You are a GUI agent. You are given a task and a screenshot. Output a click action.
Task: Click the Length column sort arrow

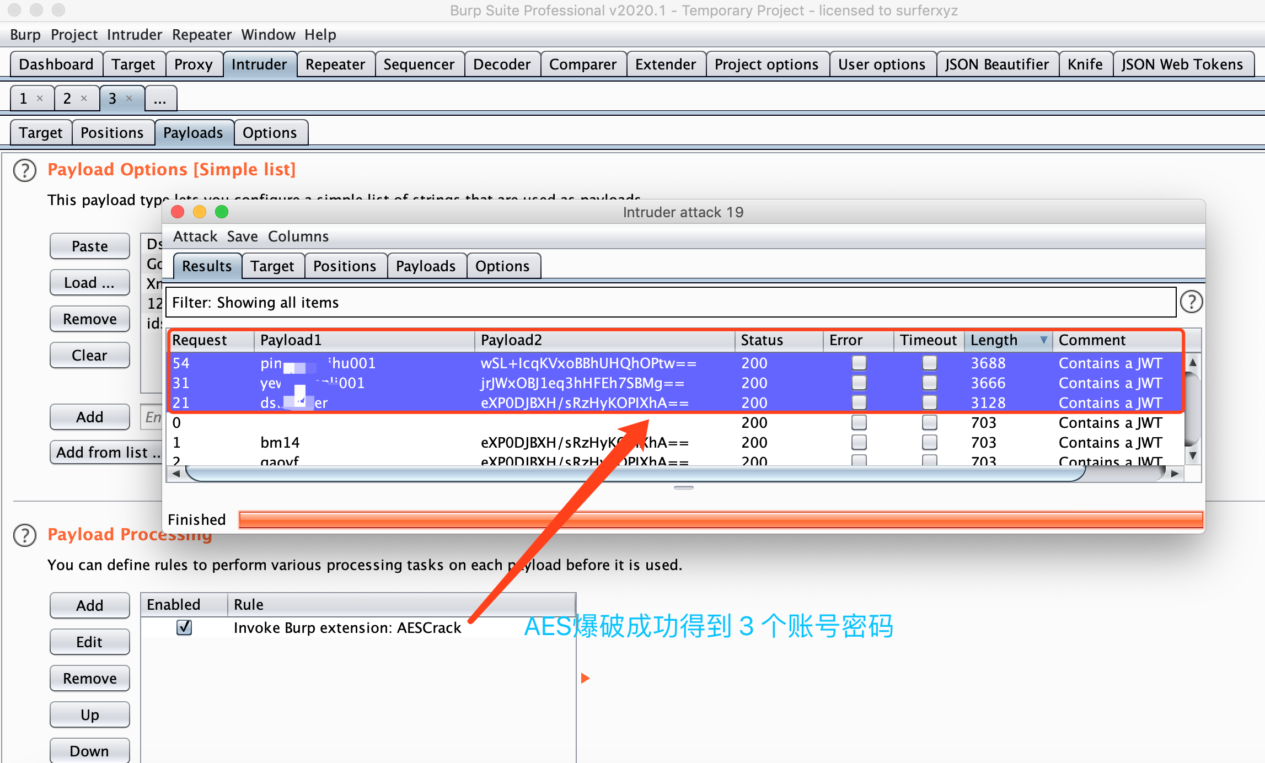tap(1043, 340)
